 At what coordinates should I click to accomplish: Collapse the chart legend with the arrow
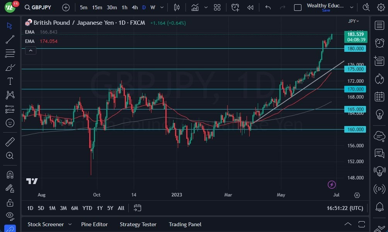(31, 50)
